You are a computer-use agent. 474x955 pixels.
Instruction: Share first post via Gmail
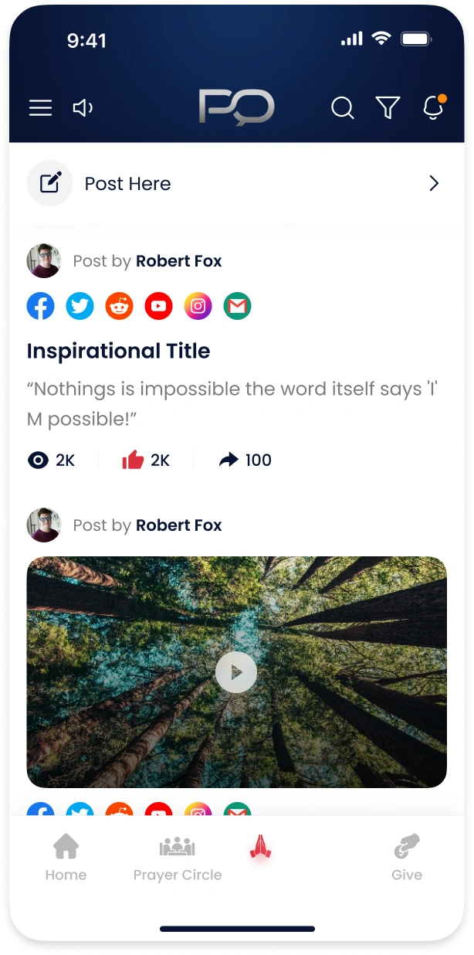coord(238,306)
